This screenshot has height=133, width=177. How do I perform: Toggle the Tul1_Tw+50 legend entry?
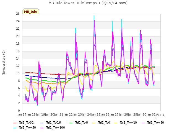tap(25, 127)
